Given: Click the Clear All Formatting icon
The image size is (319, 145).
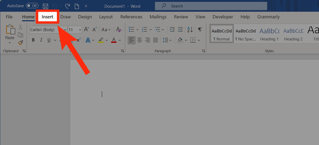Looking at the screenshot, I should (119, 30).
